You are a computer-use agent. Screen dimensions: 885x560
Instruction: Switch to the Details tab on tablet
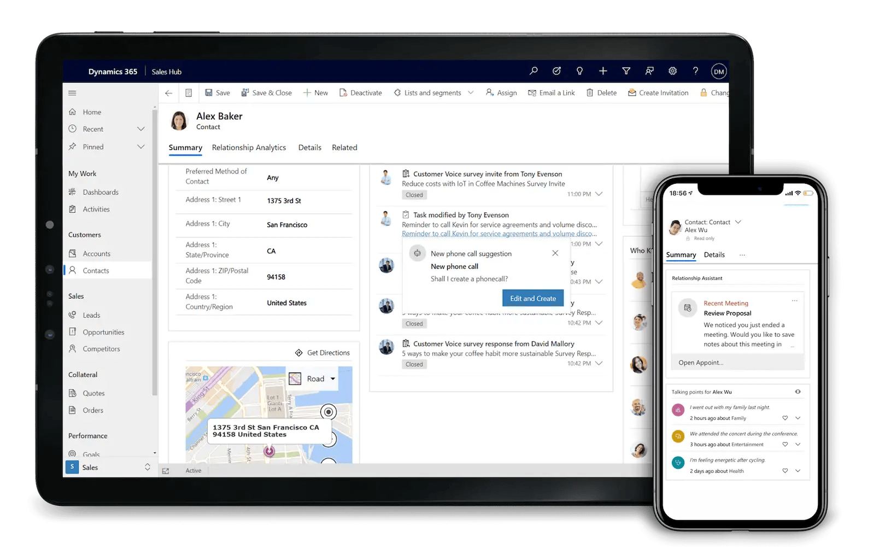click(x=310, y=148)
